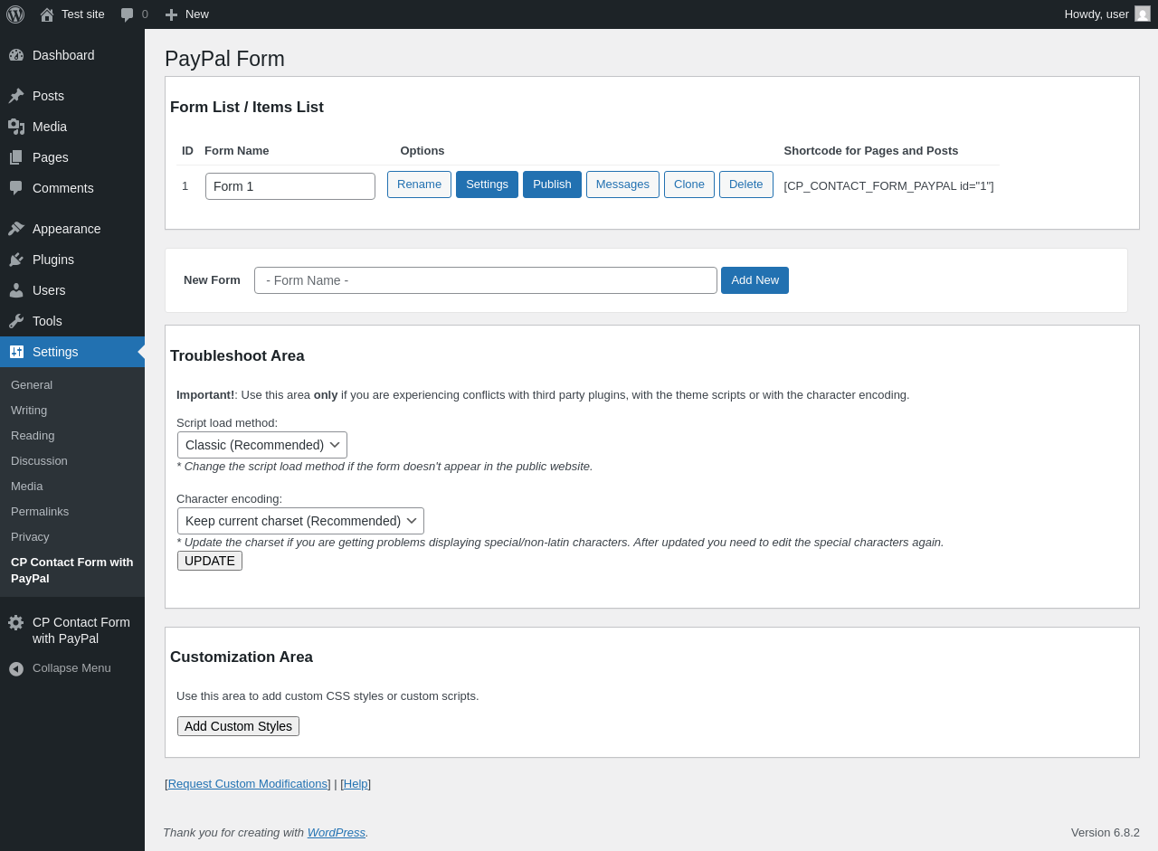Screen dimensions: 1158x851
Task: Open the Help link
Action: pyautogui.click(x=356, y=784)
